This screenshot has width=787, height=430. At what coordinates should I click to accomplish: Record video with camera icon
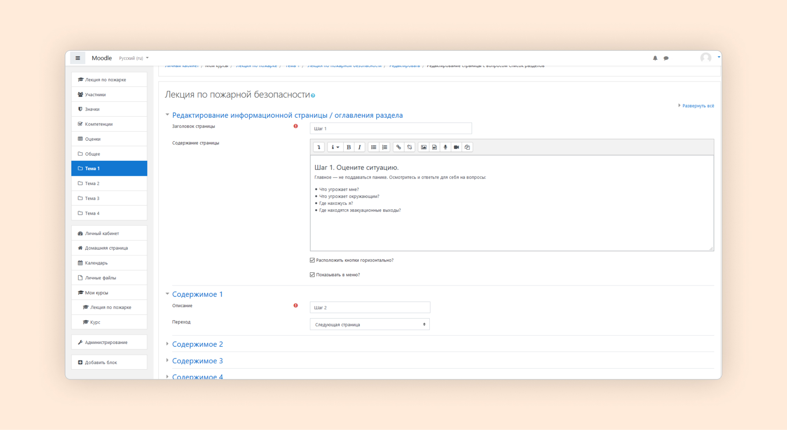(x=456, y=147)
